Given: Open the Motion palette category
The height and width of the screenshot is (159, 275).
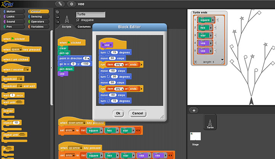Looking at the screenshot, I should 14,11.
